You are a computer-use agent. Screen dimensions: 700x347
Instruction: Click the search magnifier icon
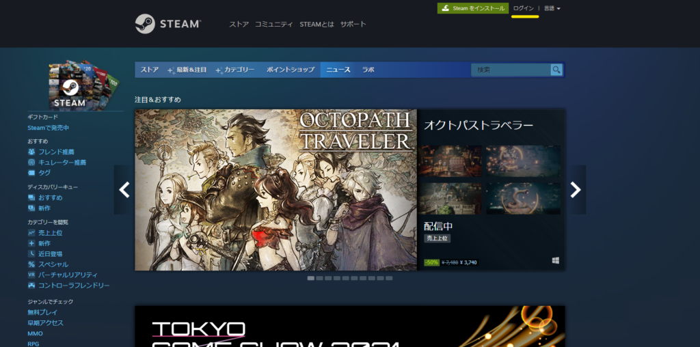pos(556,70)
